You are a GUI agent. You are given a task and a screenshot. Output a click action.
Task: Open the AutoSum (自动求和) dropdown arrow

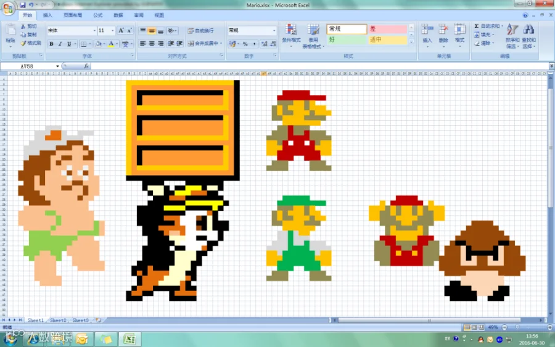click(x=502, y=26)
